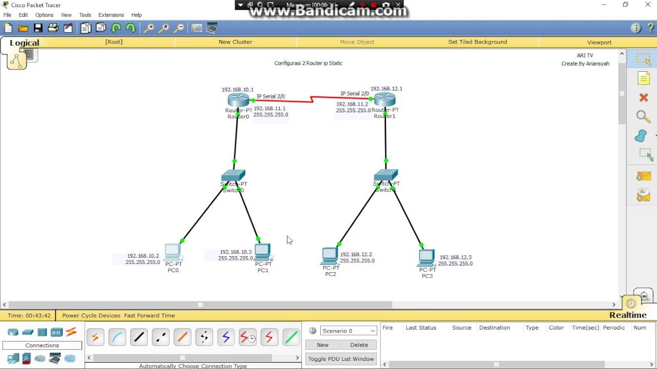Select the Place Note tool
Viewport: 657px width, 369px height.
pyautogui.click(x=644, y=78)
